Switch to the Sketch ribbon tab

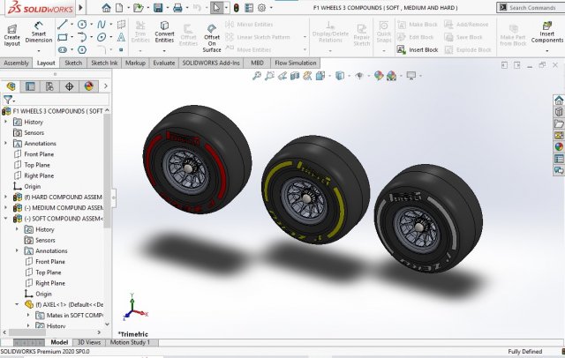[x=73, y=63]
